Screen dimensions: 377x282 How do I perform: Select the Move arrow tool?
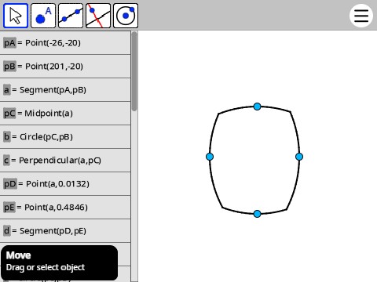pyautogui.click(x=16, y=16)
